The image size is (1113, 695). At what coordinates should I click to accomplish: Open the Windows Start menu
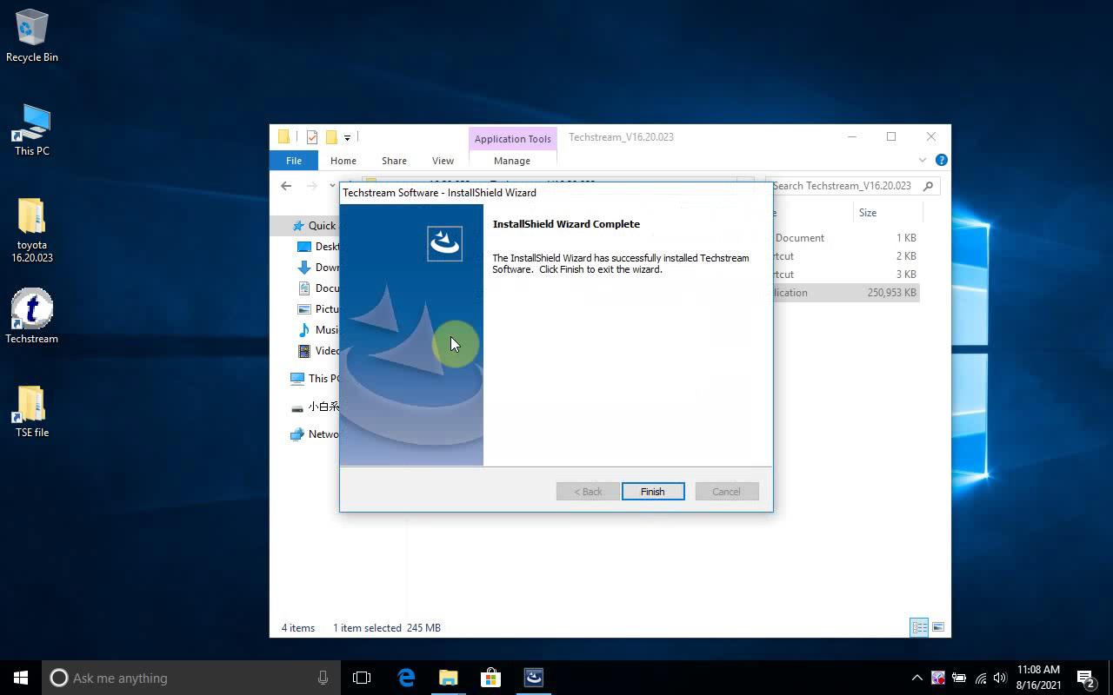(21, 678)
